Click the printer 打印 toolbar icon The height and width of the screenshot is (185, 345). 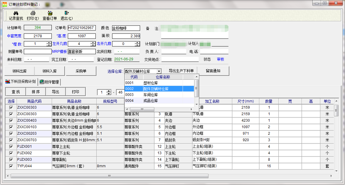tap(33, 13)
